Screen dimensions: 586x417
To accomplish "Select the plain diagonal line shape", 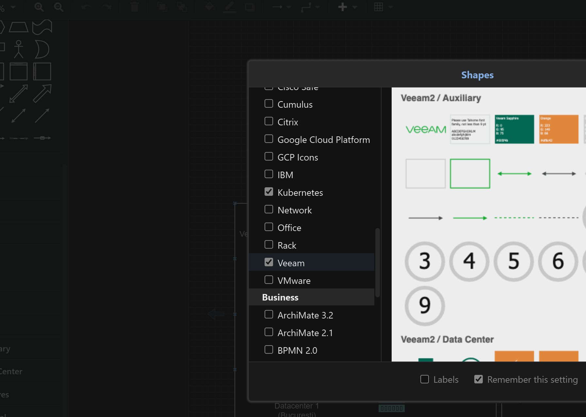I will point(42,116).
